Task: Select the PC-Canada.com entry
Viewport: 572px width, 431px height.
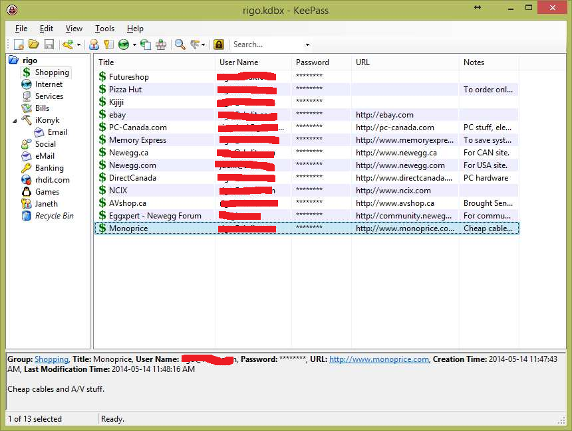Action: point(138,128)
